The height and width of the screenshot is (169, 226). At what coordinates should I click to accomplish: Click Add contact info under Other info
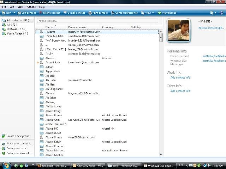pyautogui.click(x=180, y=91)
